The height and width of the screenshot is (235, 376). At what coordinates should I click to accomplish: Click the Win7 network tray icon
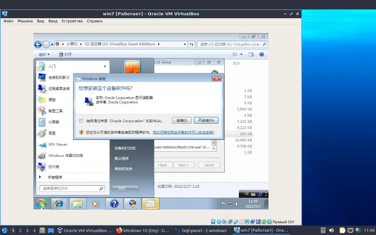click(230, 204)
